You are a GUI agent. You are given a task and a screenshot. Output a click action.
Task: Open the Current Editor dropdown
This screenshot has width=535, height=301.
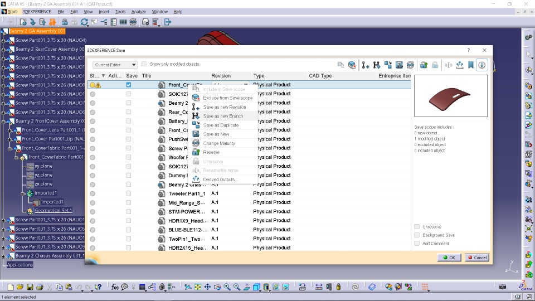pos(115,65)
